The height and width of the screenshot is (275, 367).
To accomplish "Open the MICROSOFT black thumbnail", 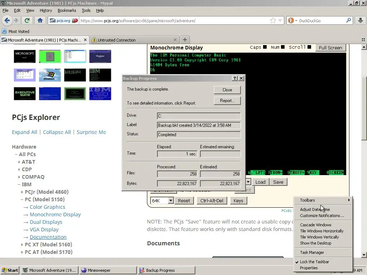I will tap(25, 56).
